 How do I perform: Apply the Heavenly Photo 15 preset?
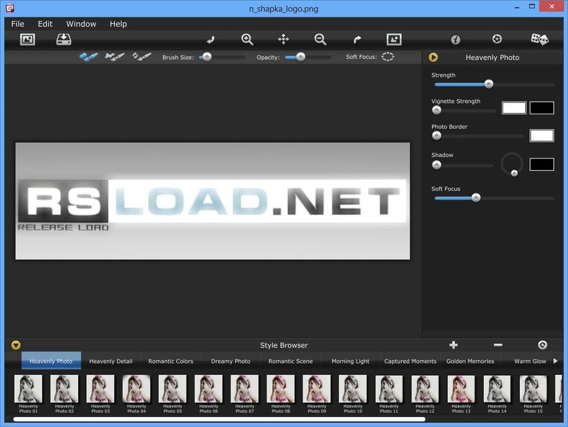click(x=533, y=394)
